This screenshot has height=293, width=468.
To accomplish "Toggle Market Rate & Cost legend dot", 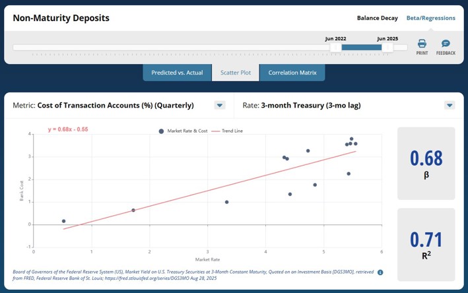I will (x=161, y=131).
